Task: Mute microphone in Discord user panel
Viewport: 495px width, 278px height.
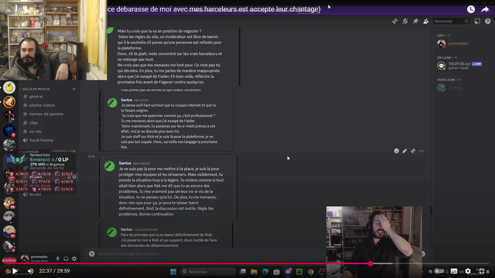Action: [58, 259]
